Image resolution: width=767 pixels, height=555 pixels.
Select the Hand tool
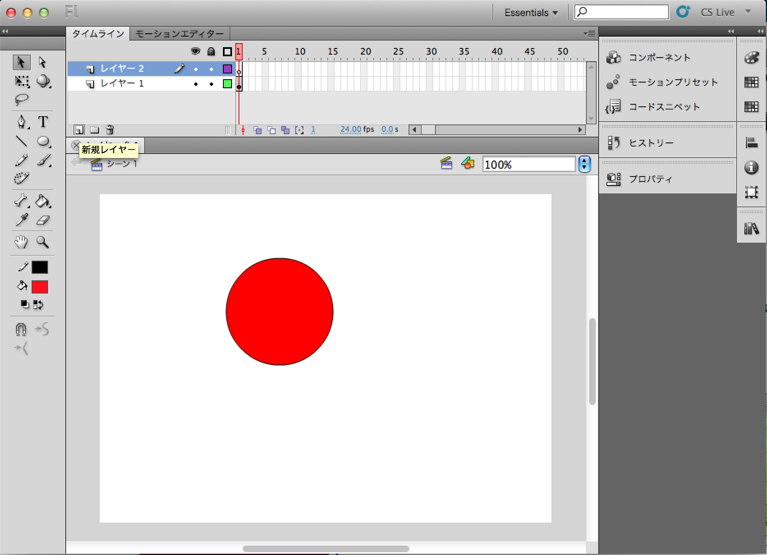pos(21,242)
